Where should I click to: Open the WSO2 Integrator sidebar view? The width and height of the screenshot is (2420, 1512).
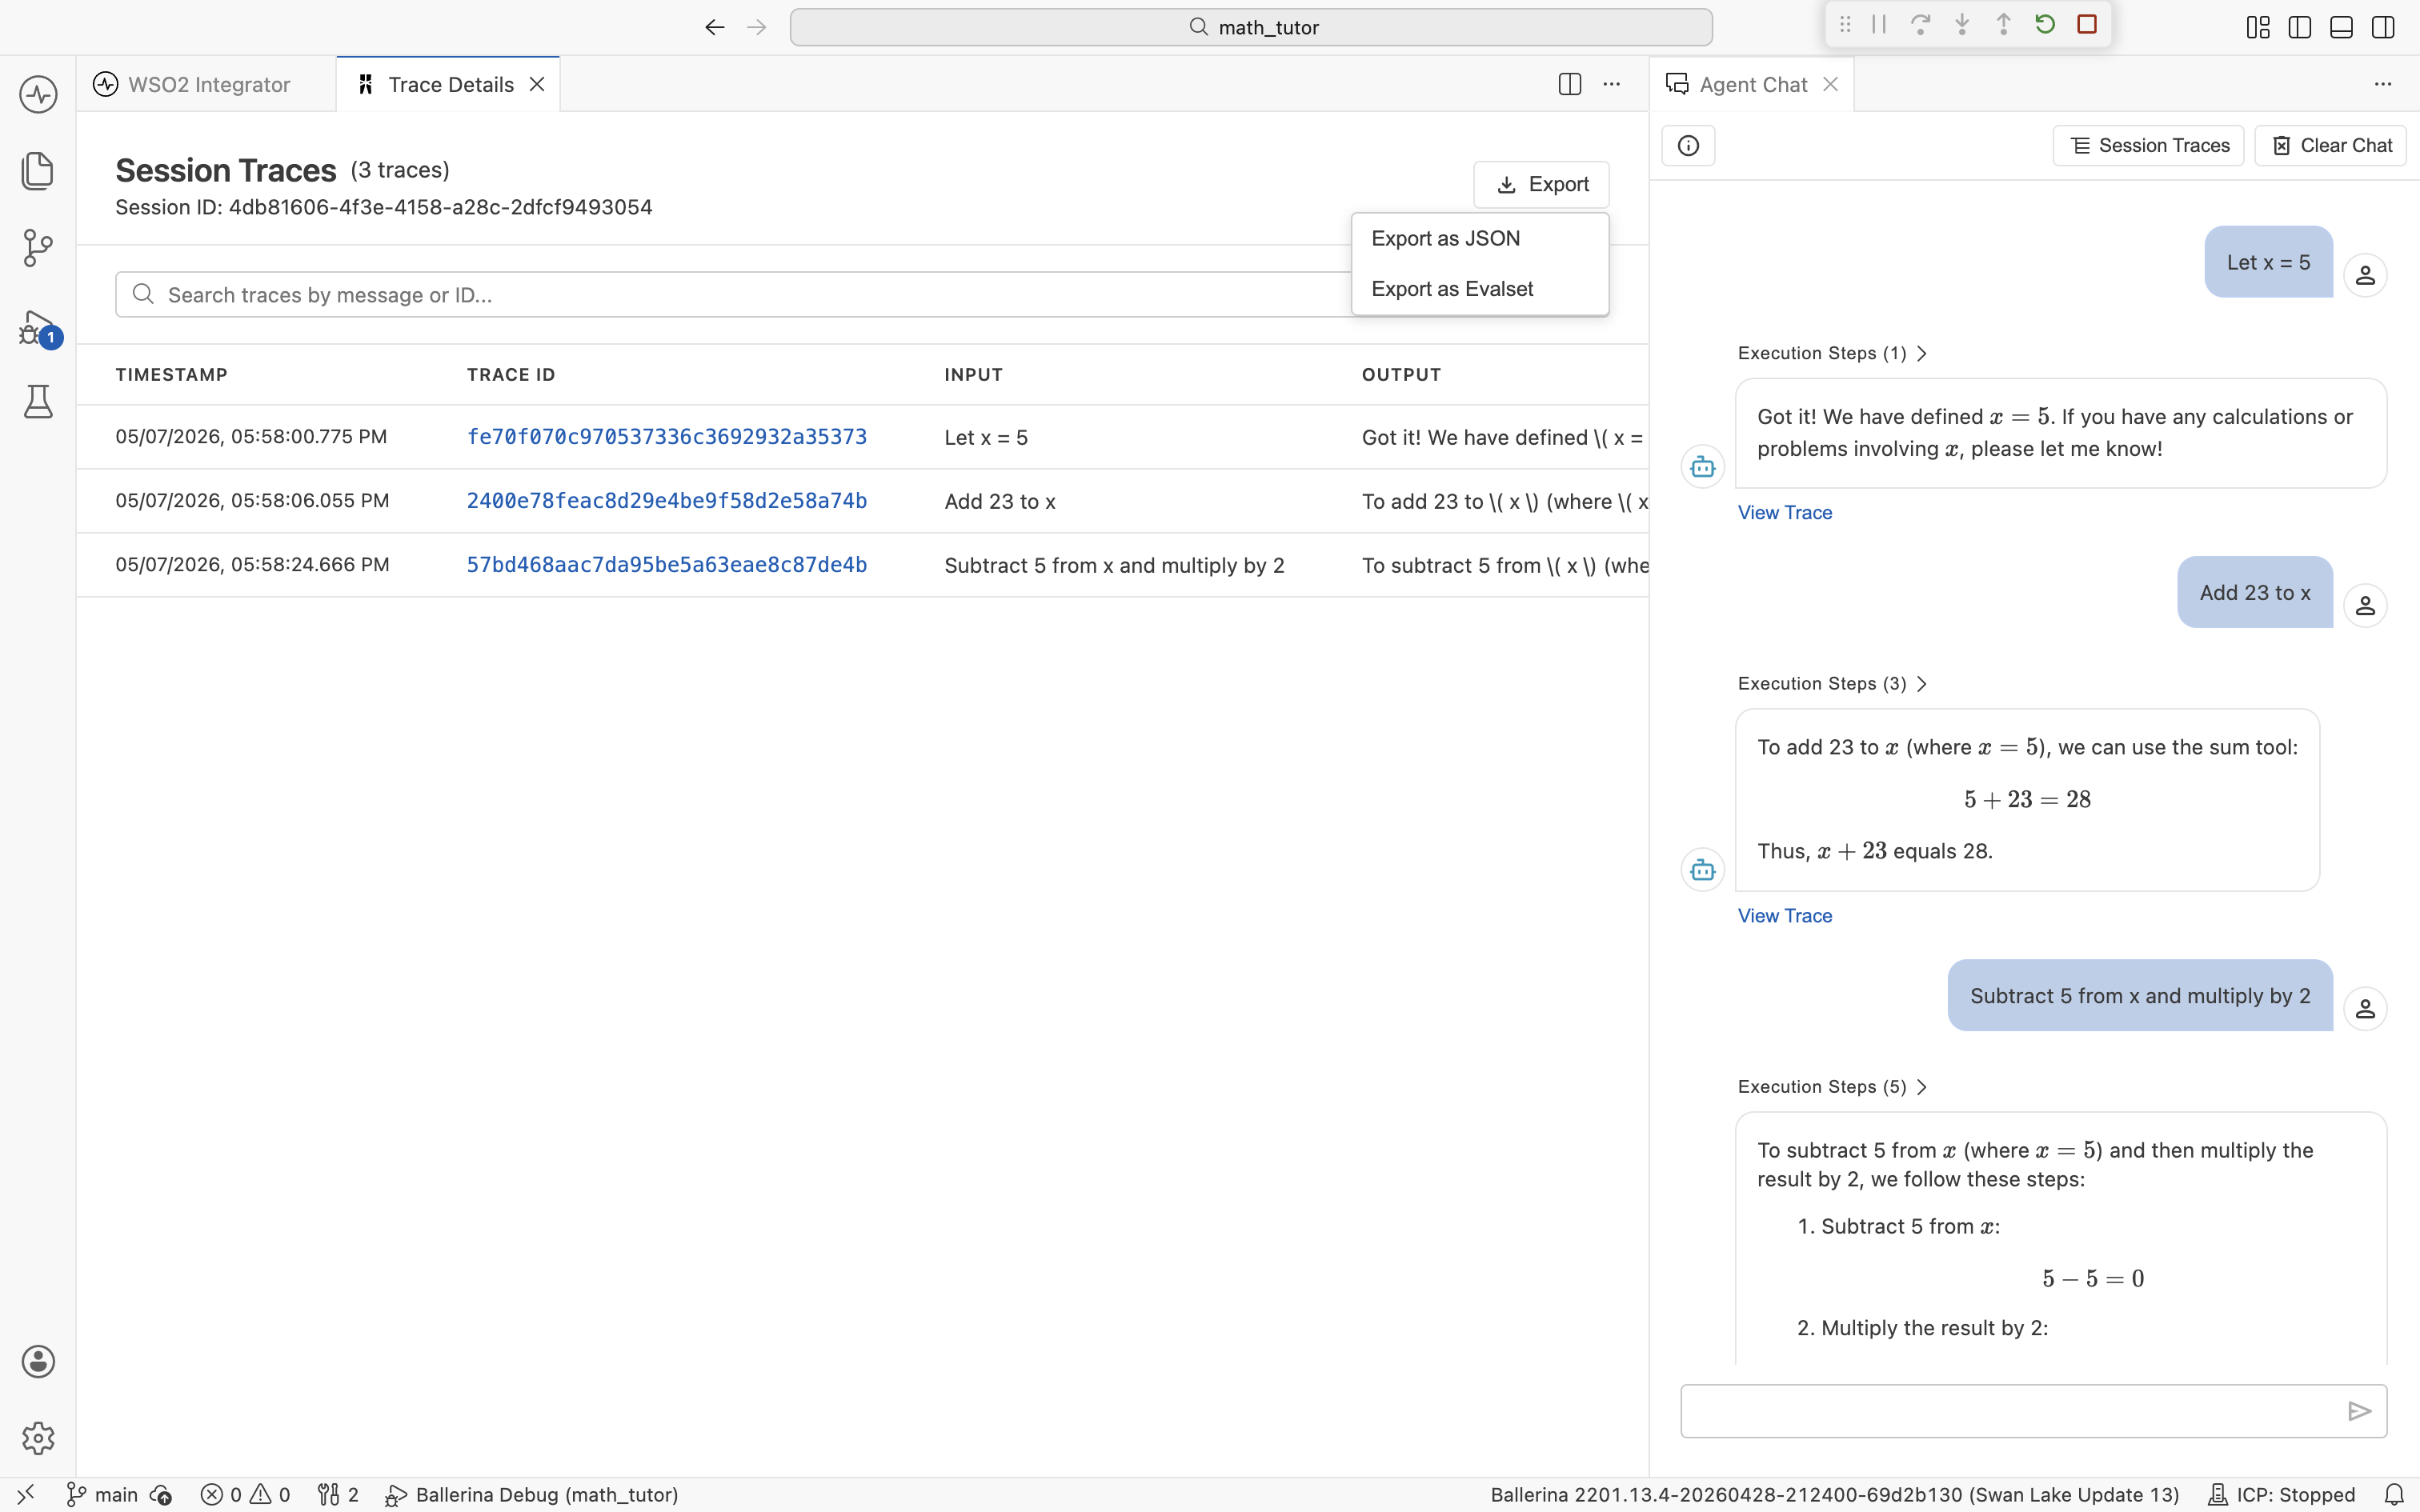[38, 95]
